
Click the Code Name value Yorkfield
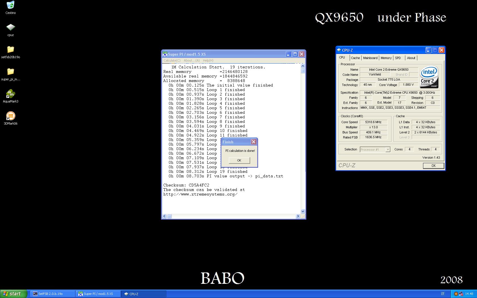[x=375, y=74]
